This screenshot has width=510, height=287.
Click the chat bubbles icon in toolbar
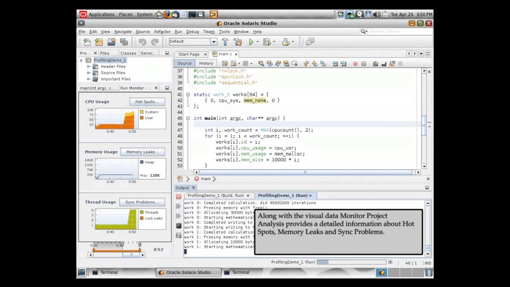click(310, 41)
